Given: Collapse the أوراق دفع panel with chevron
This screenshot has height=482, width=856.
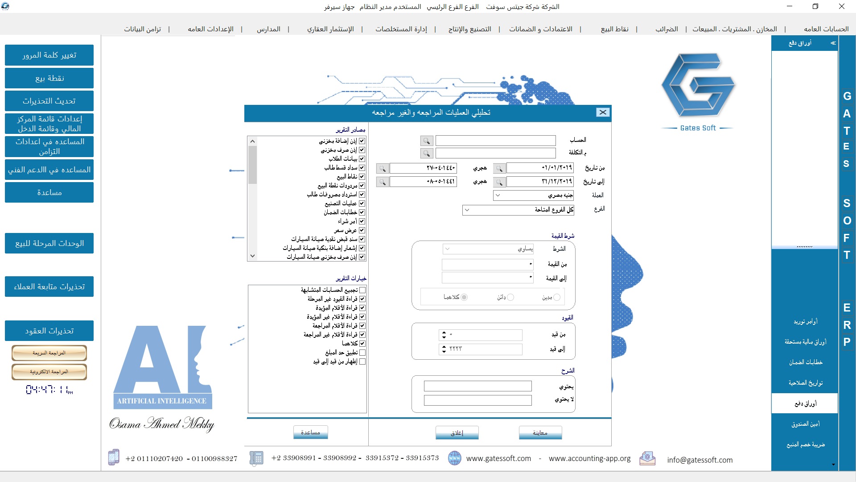Looking at the screenshot, I should (833, 43).
